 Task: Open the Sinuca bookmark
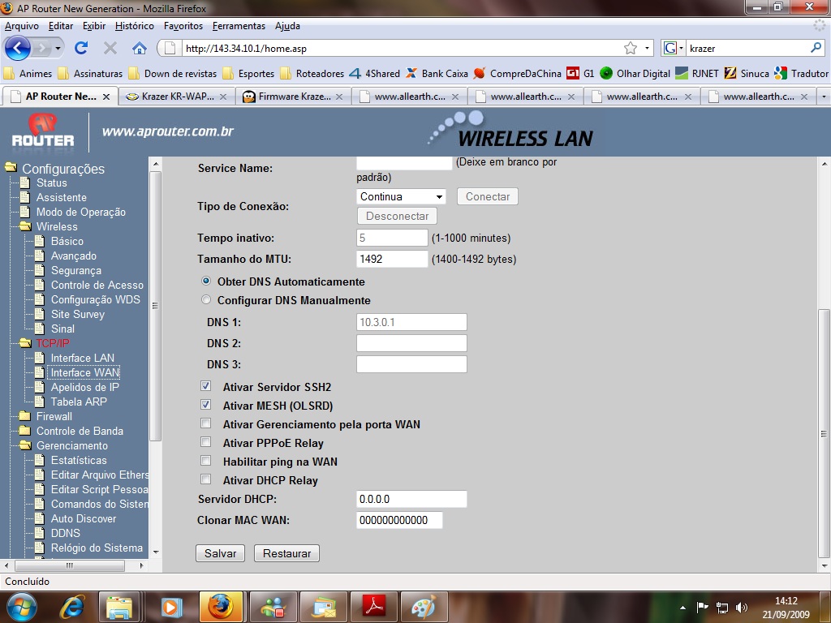tap(747, 74)
